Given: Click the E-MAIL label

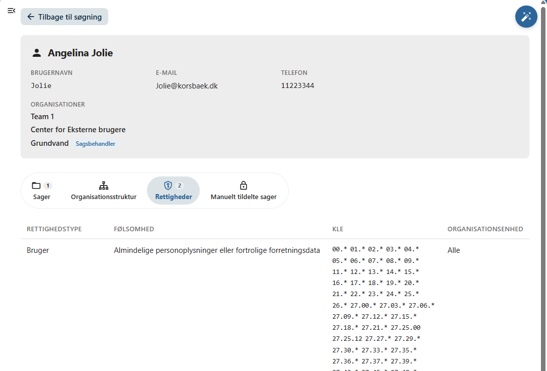Looking at the screenshot, I should pyautogui.click(x=167, y=73).
